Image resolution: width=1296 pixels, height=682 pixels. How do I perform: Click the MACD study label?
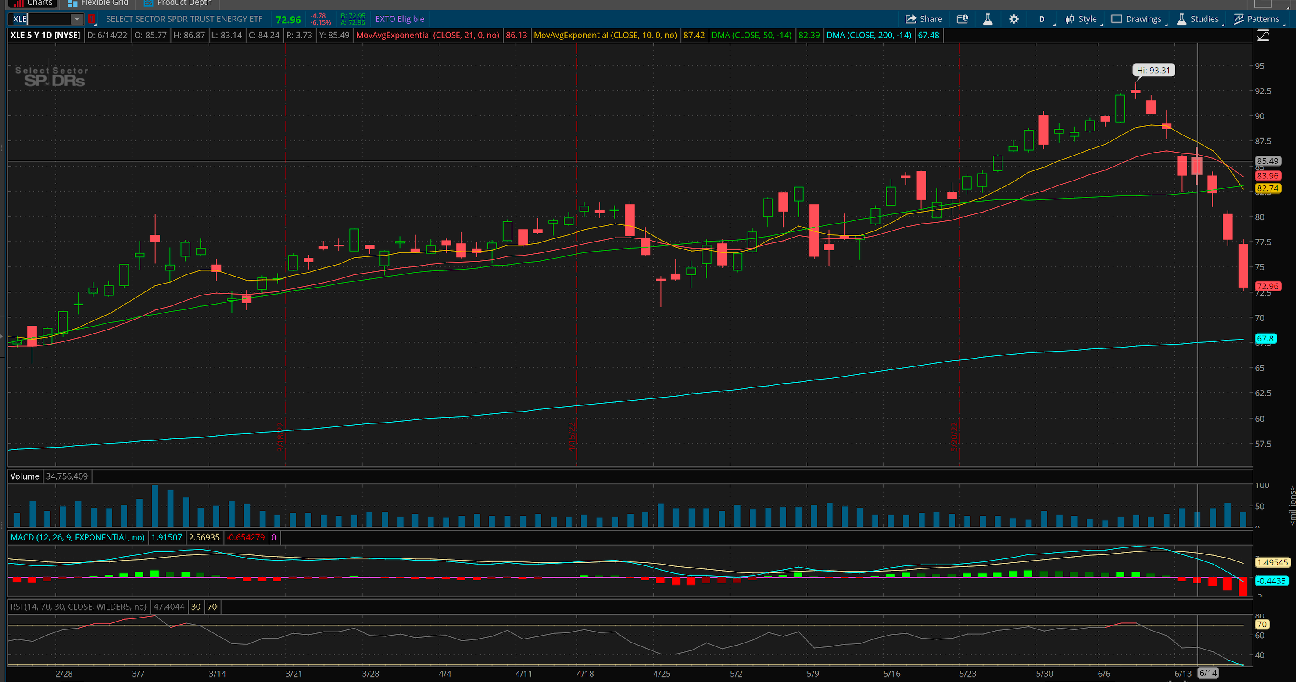coord(78,537)
